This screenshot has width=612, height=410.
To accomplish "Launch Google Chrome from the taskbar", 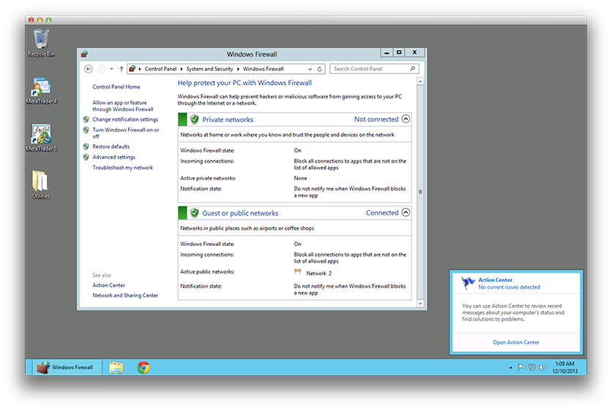I will [x=143, y=368].
